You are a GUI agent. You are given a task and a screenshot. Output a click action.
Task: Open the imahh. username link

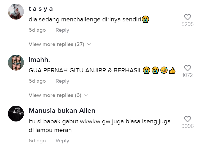pyautogui.click(x=39, y=60)
